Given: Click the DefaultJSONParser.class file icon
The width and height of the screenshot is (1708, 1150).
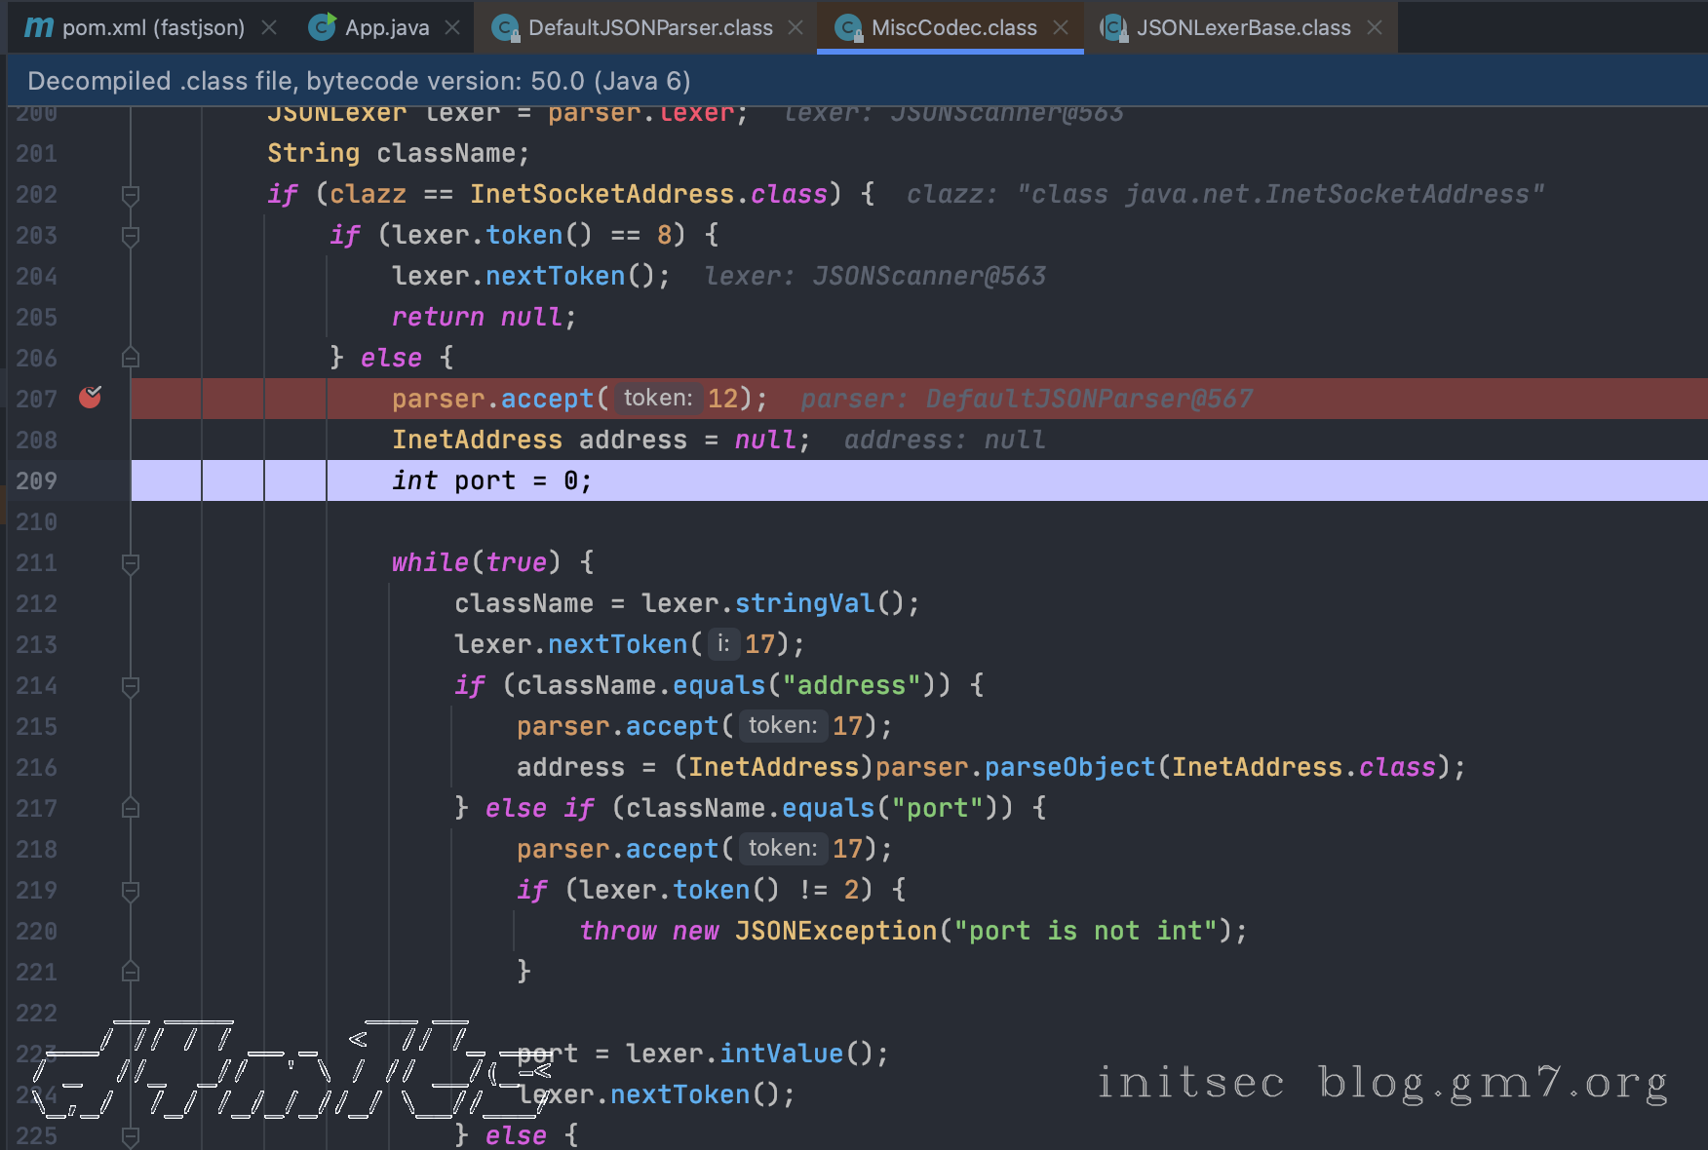Looking at the screenshot, I should click(x=505, y=27).
